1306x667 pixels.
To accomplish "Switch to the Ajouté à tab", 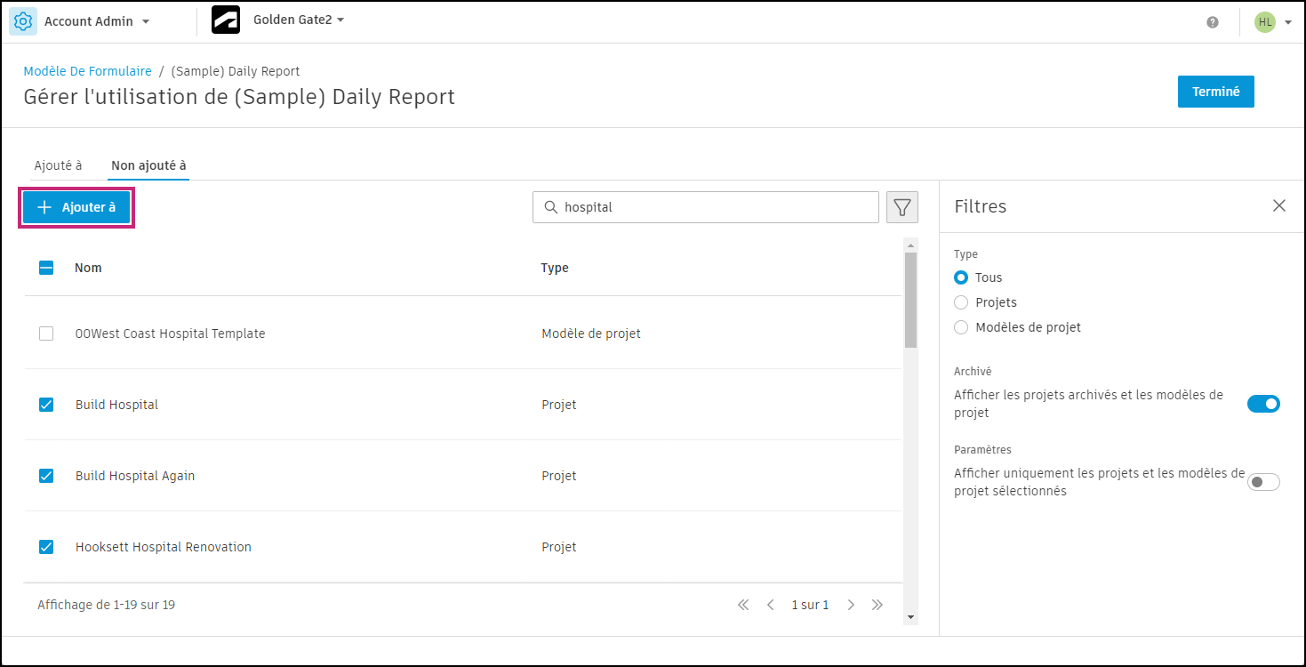I will 58,165.
